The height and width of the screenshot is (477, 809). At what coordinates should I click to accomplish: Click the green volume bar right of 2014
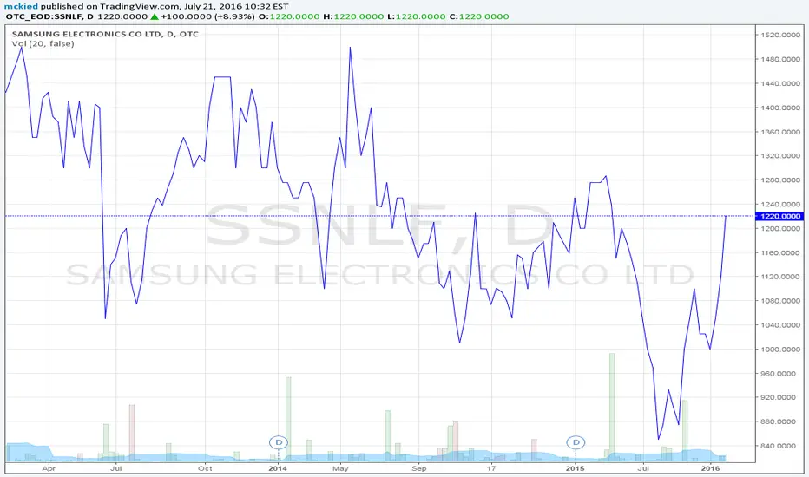click(x=288, y=419)
